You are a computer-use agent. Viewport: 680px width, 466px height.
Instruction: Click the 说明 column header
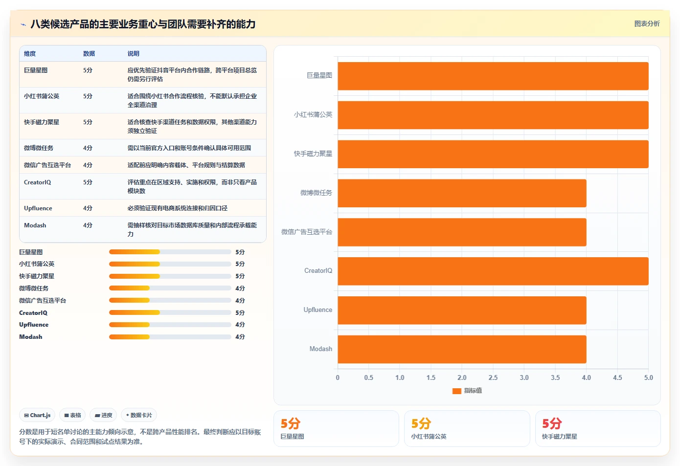pos(134,54)
